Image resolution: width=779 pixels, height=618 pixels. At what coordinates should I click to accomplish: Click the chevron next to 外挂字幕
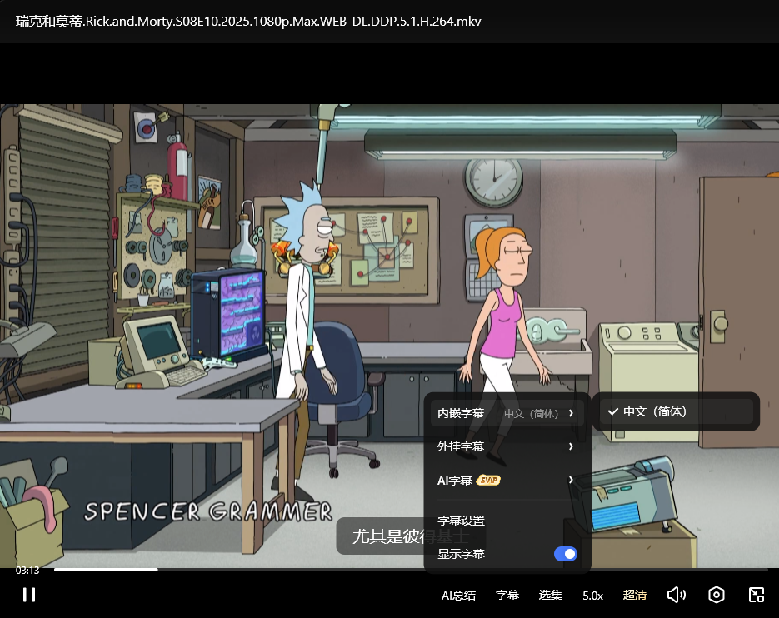(x=571, y=446)
